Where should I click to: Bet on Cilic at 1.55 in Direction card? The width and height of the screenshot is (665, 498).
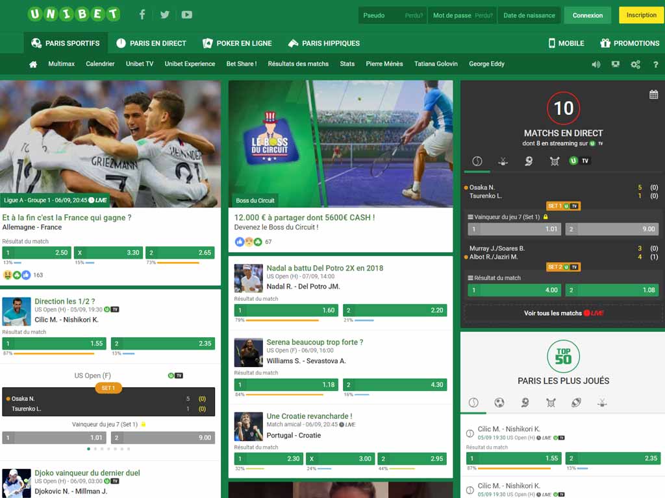click(x=55, y=344)
